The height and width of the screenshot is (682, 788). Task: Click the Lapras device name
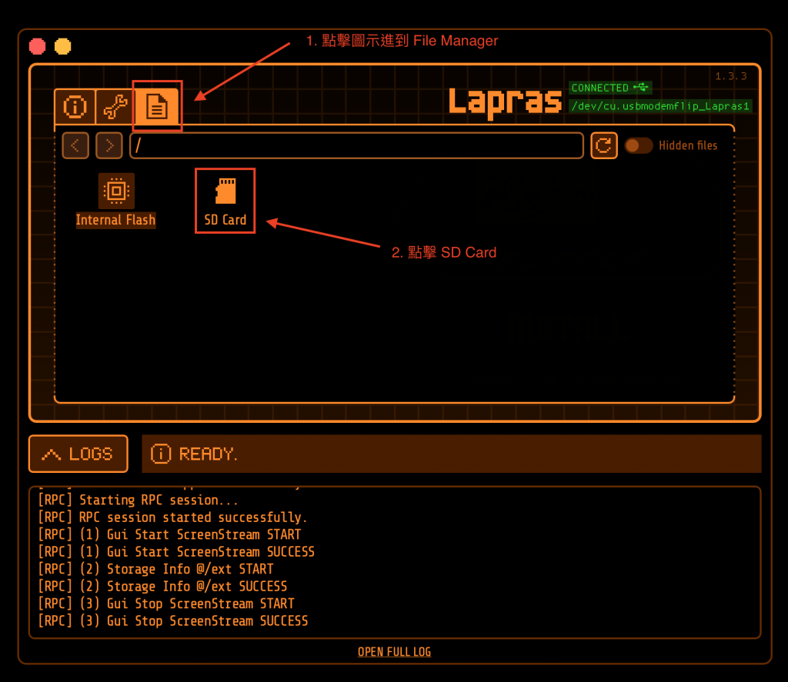(505, 102)
